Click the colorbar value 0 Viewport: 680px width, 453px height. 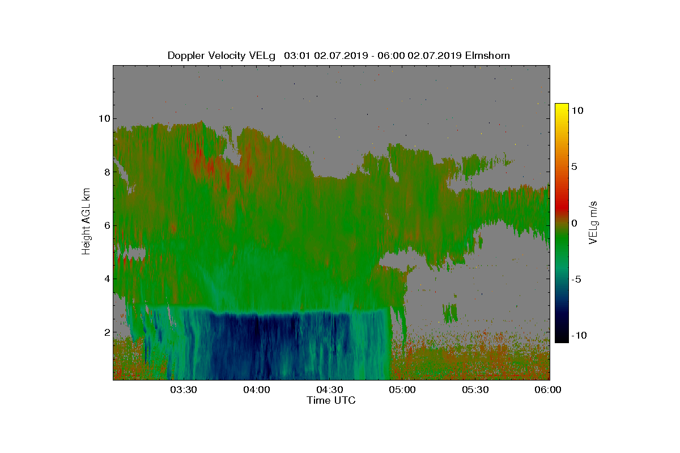(x=574, y=223)
